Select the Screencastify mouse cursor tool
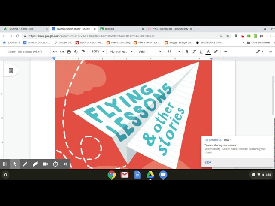The width and height of the screenshot is (275, 206). (15, 164)
